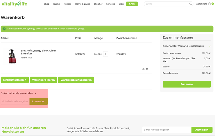Click the Zusammenfassung heading

[x=178, y=37]
